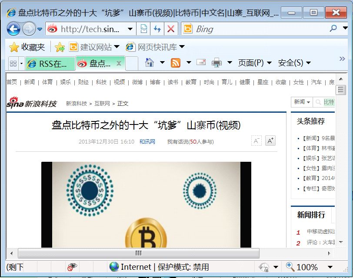Open the search provider dropdown arrow
353x278 pixels.
(x=345, y=28)
